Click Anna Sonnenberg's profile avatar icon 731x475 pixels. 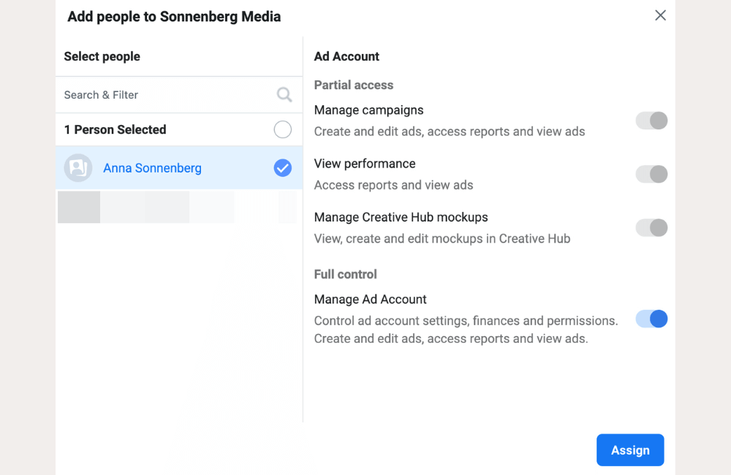[78, 167]
